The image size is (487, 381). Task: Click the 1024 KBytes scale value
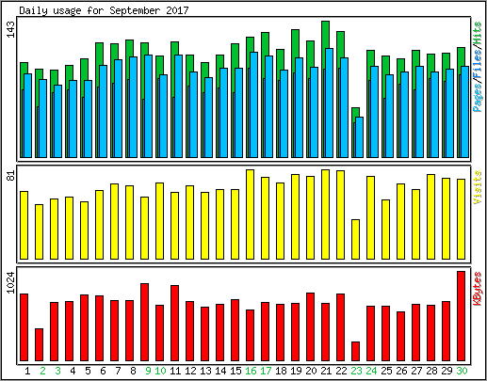click(x=11, y=282)
